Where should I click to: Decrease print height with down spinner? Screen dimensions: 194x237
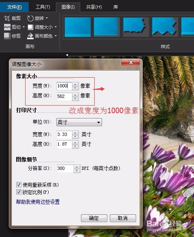tap(75, 146)
